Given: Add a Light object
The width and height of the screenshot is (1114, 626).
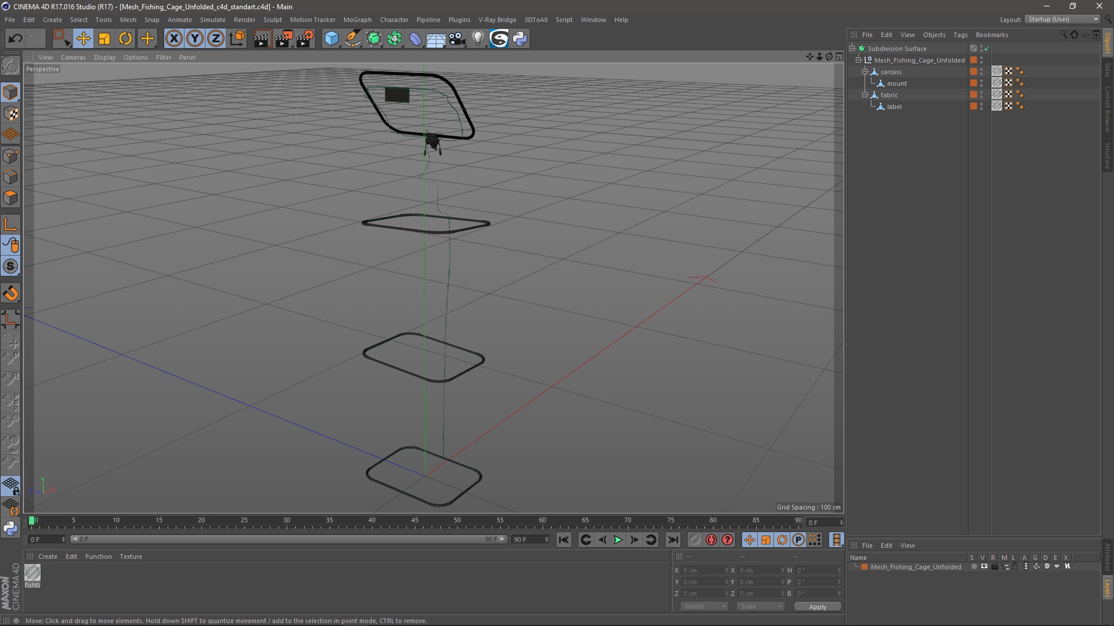Looking at the screenshot, I should [478, 39].
